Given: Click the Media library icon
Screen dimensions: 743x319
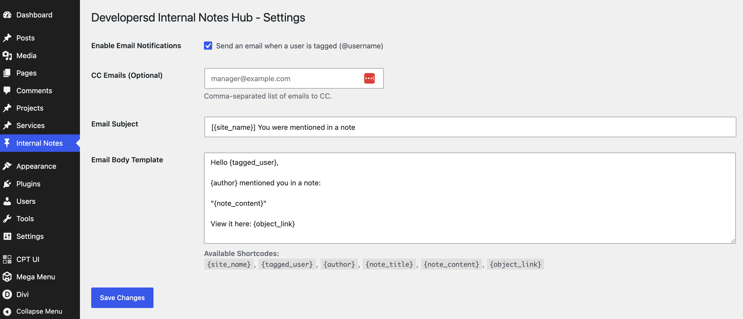Looking at the screenshot, I should tap(7, 56).
